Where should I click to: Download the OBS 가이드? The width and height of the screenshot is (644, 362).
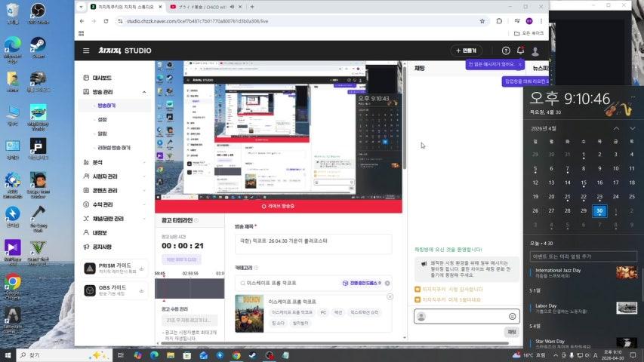[x=142, y=290]
